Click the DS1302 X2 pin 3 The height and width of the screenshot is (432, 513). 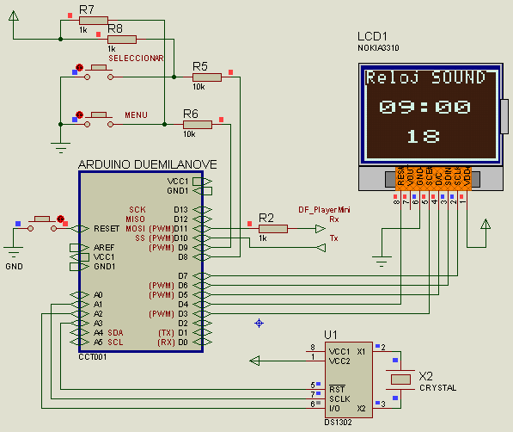point(382,409)
